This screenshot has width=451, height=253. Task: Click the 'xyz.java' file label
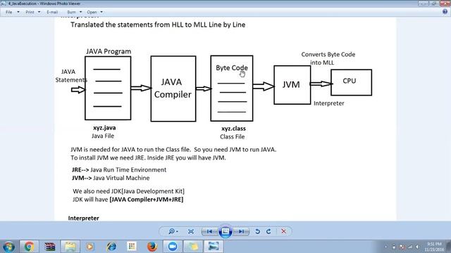[104, 128]
